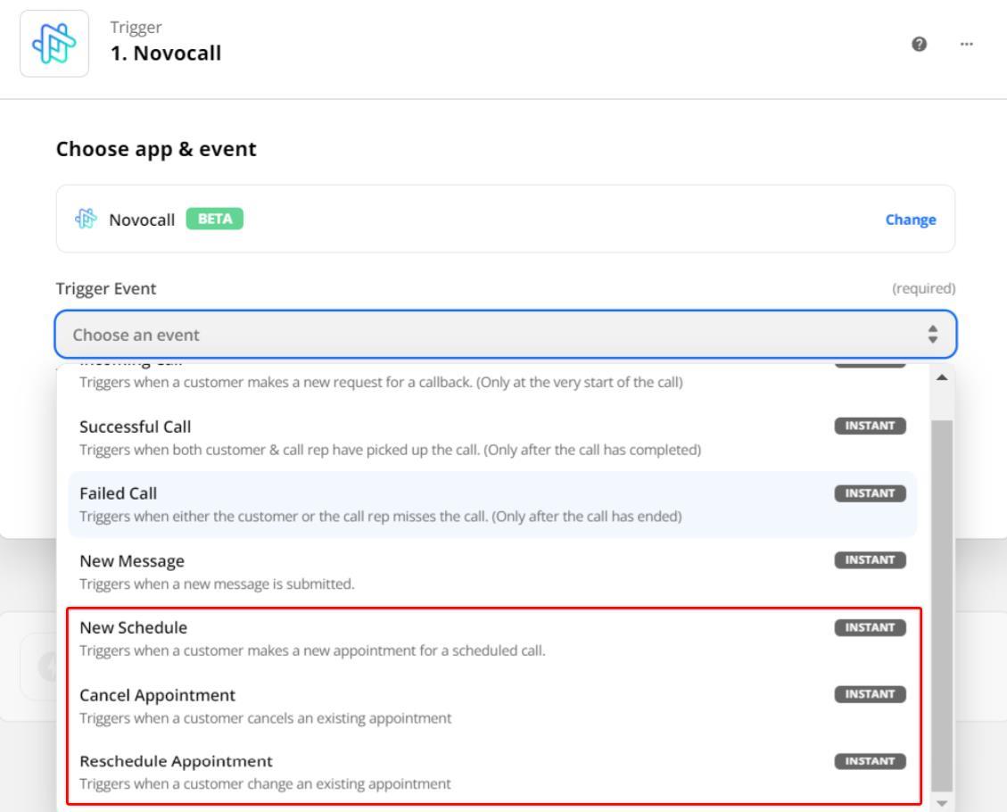This screenshot has height=812, width=1007.
Task: Click 'Triggers when a customer change an existing appointment'
Action: point(265,784)
